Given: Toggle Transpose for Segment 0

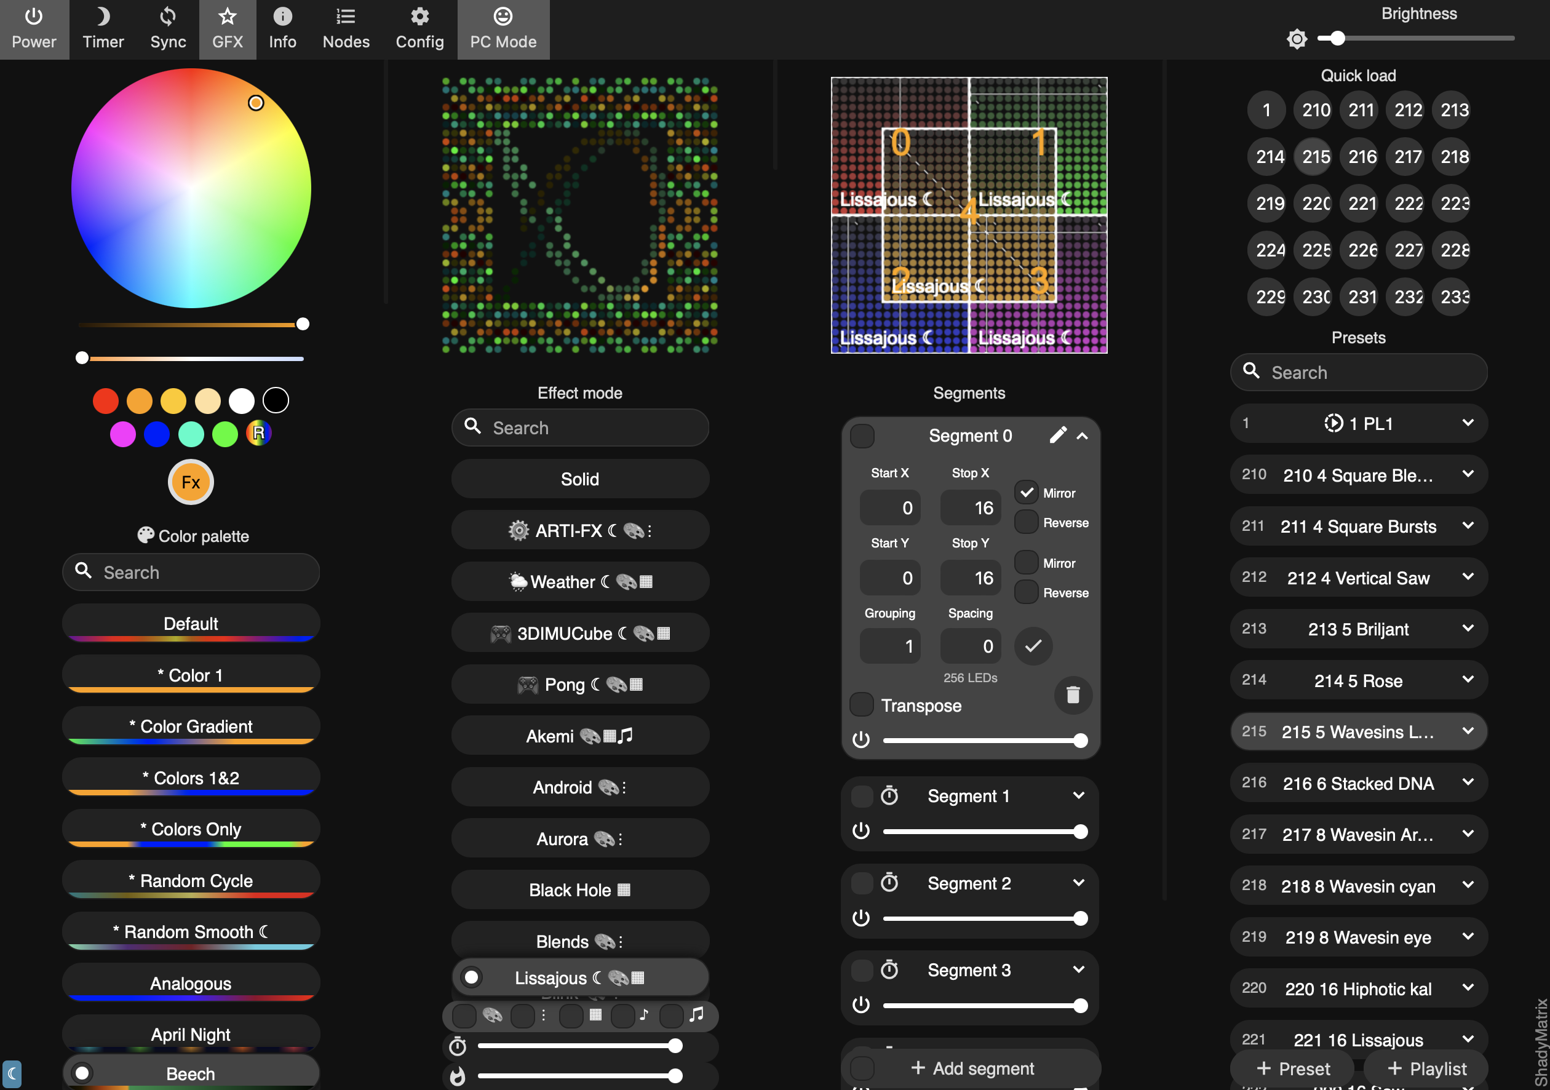Looking at the screenshot, I should 861,705.
